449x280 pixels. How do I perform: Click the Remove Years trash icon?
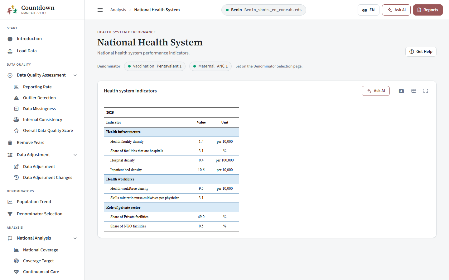tap(10, 143)
